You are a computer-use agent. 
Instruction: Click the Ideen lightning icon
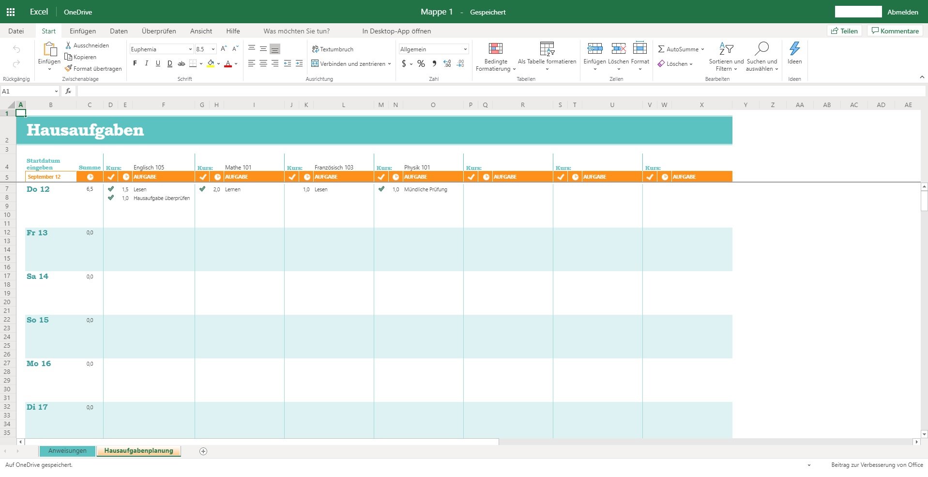point(794,48)
